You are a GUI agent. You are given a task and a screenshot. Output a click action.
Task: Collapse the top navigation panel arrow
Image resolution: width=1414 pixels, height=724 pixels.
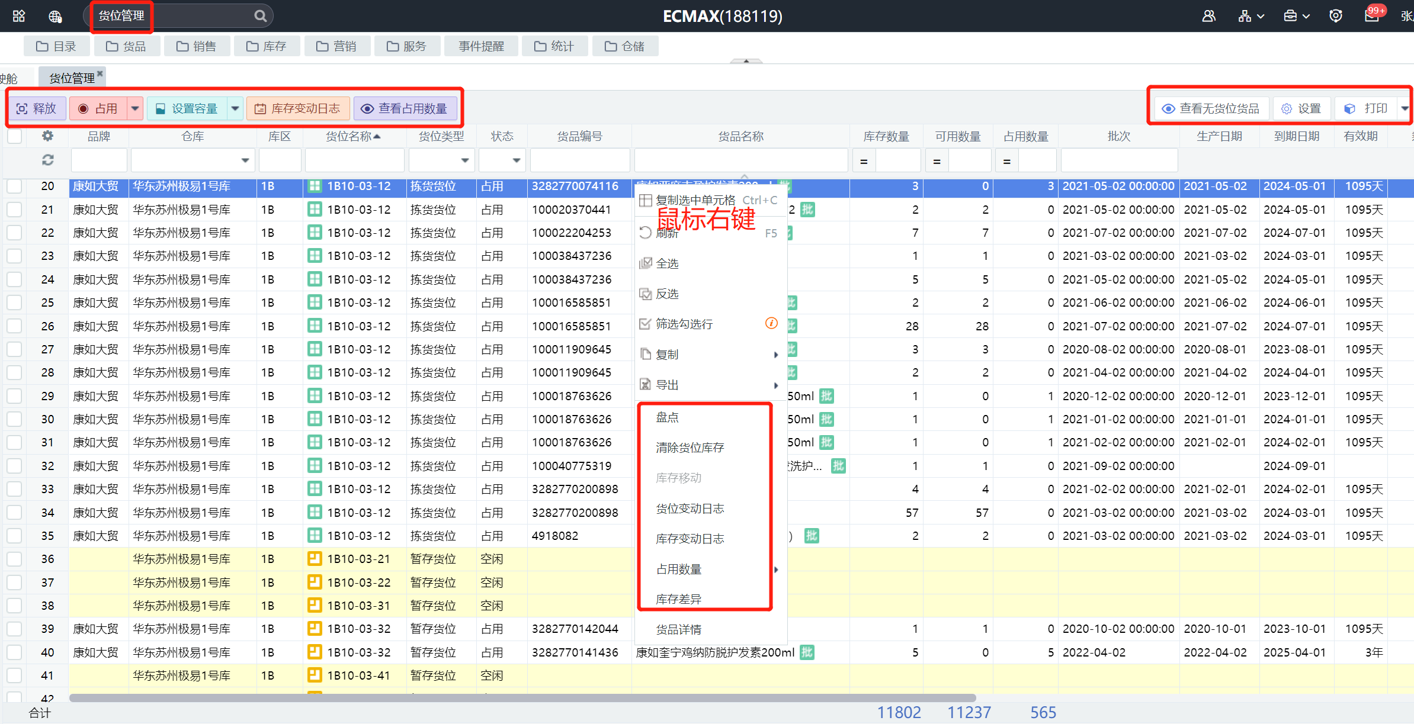(746, 60)
